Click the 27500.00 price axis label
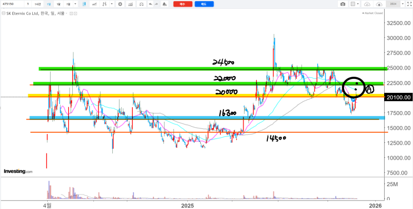The width and height of the screenshot is (413, 209). (399, 53)
